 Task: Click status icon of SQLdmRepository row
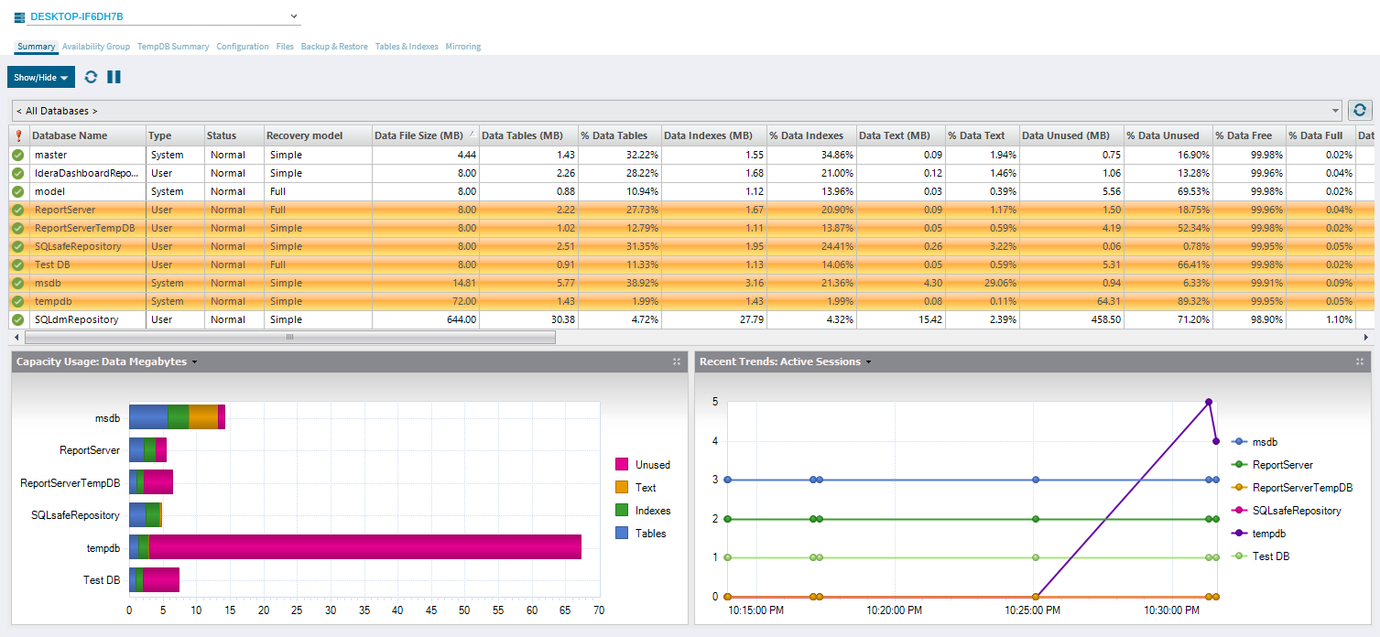[x=18, y=319]
